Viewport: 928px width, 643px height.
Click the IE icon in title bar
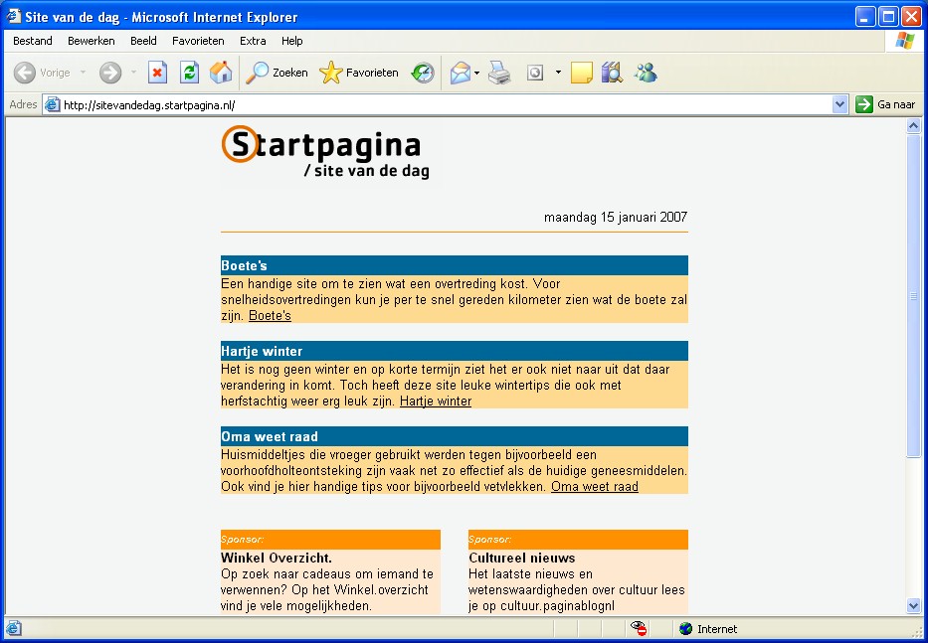pos(13,16)
